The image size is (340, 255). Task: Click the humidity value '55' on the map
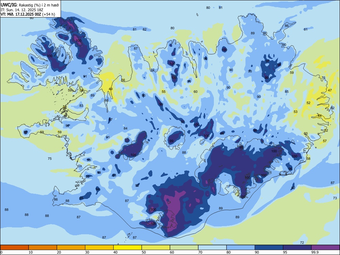click(164, 92)
